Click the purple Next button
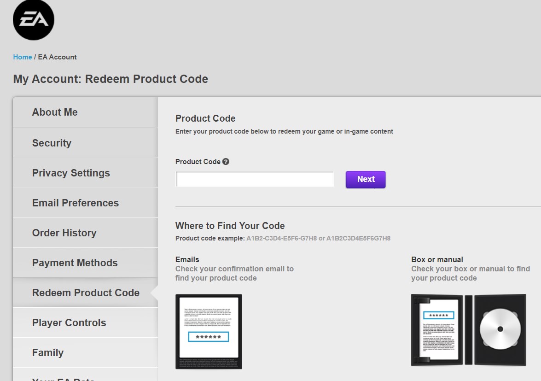This screenshot has height=381, width=541. click(x=366, y=180)
